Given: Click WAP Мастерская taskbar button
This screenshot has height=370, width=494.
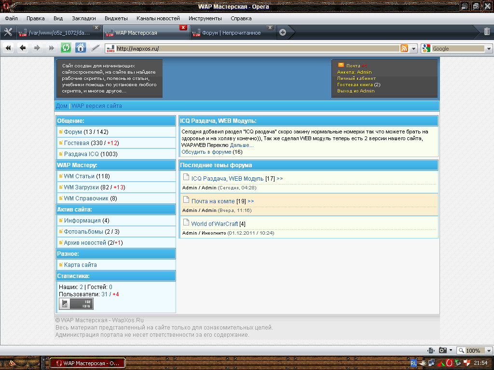Looking at the screenshot, I should click(x=88, y=363).
